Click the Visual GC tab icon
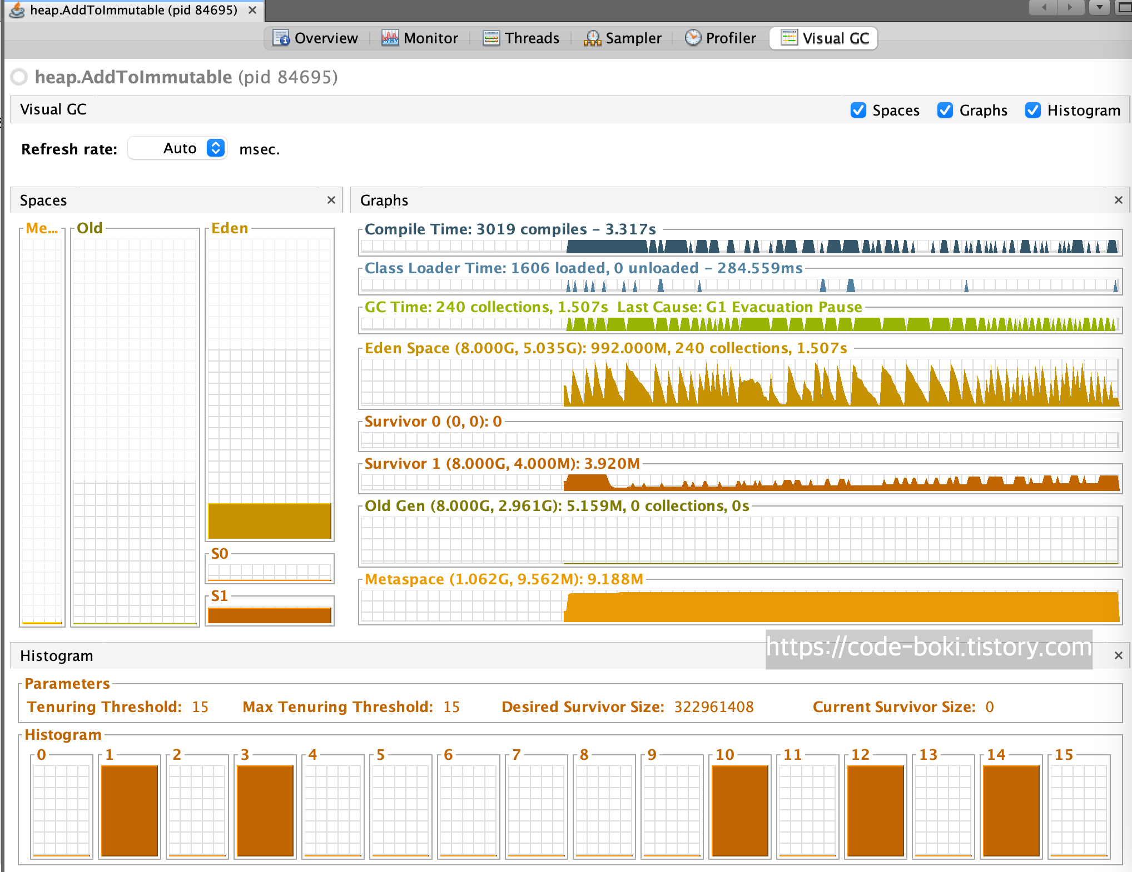1132x872 pixels. (x=789, y=38)
